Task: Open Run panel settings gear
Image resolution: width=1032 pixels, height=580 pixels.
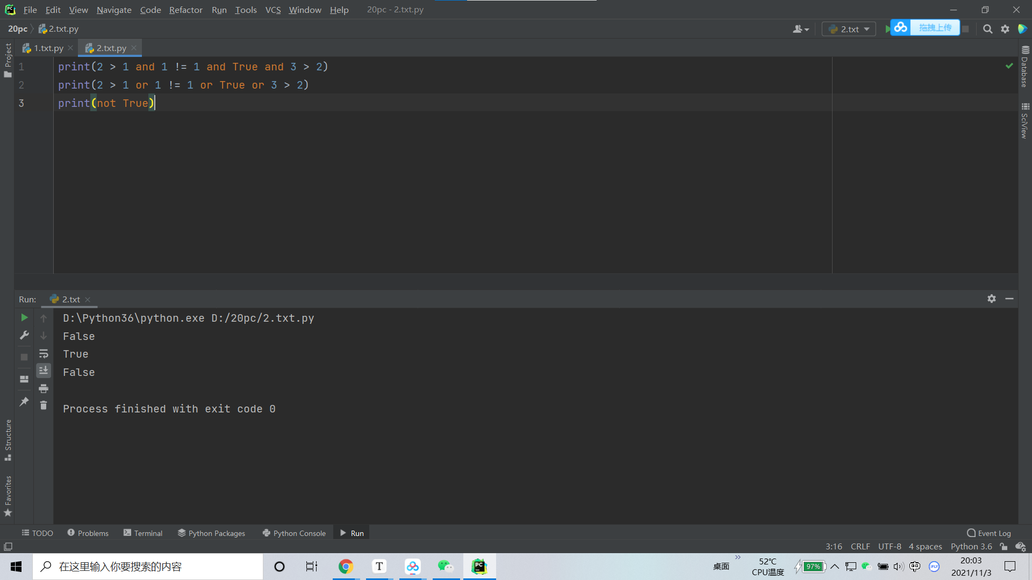Action: coord(992,299)
